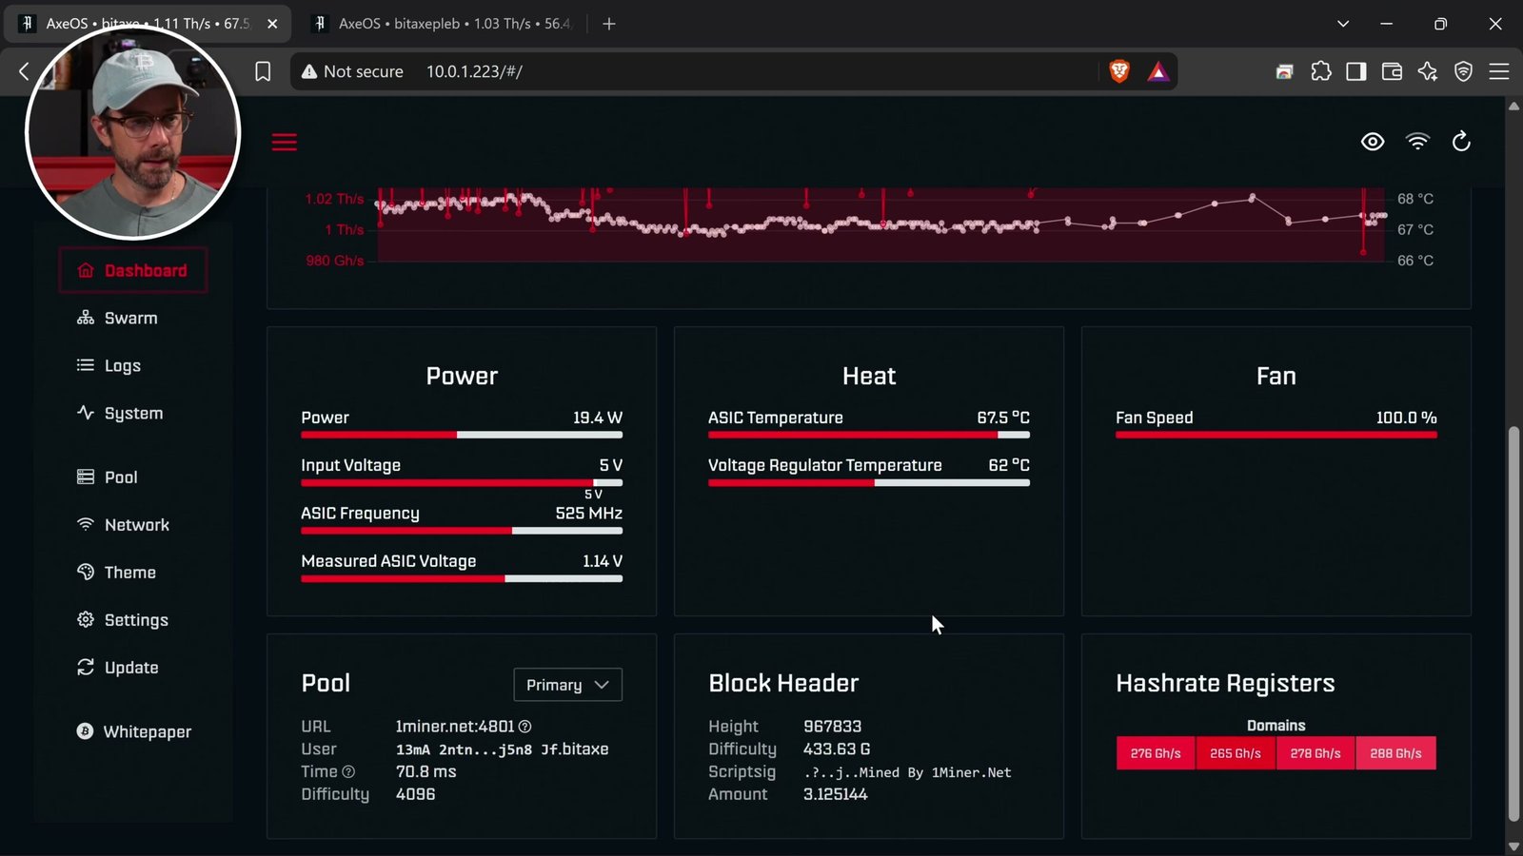Viewport: 1523px width, 856px height.
Task: Select the 288 Gh/s domain register
Action: click(x=1395, y=753)
